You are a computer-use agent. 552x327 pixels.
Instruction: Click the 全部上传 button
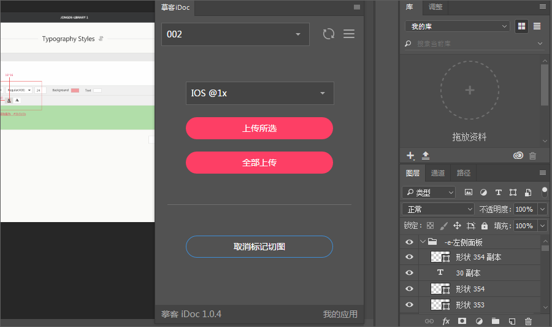pyautogui.click(x=259, y=163)
